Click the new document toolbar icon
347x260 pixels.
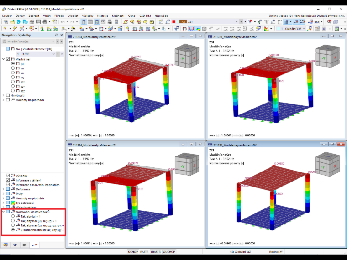click(5, 22)
